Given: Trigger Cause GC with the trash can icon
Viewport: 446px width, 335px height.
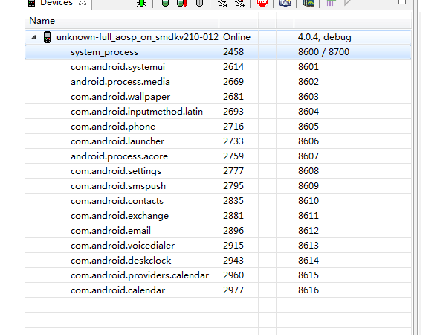Looking at the screenshot, I should [198, 4].
